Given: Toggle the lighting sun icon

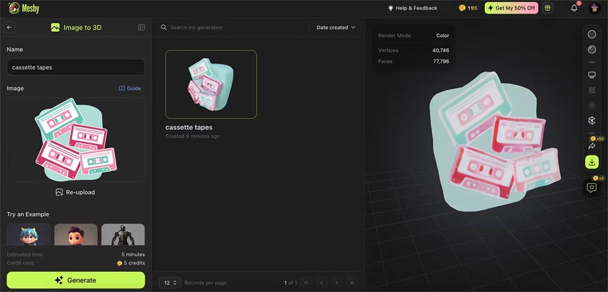Looking at the screenshot, I should 592,105.
